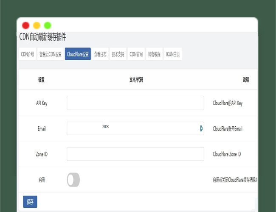Click the yellow minimize window button
The width and height of the screenshot is (276, 212).
pos(37,25)
